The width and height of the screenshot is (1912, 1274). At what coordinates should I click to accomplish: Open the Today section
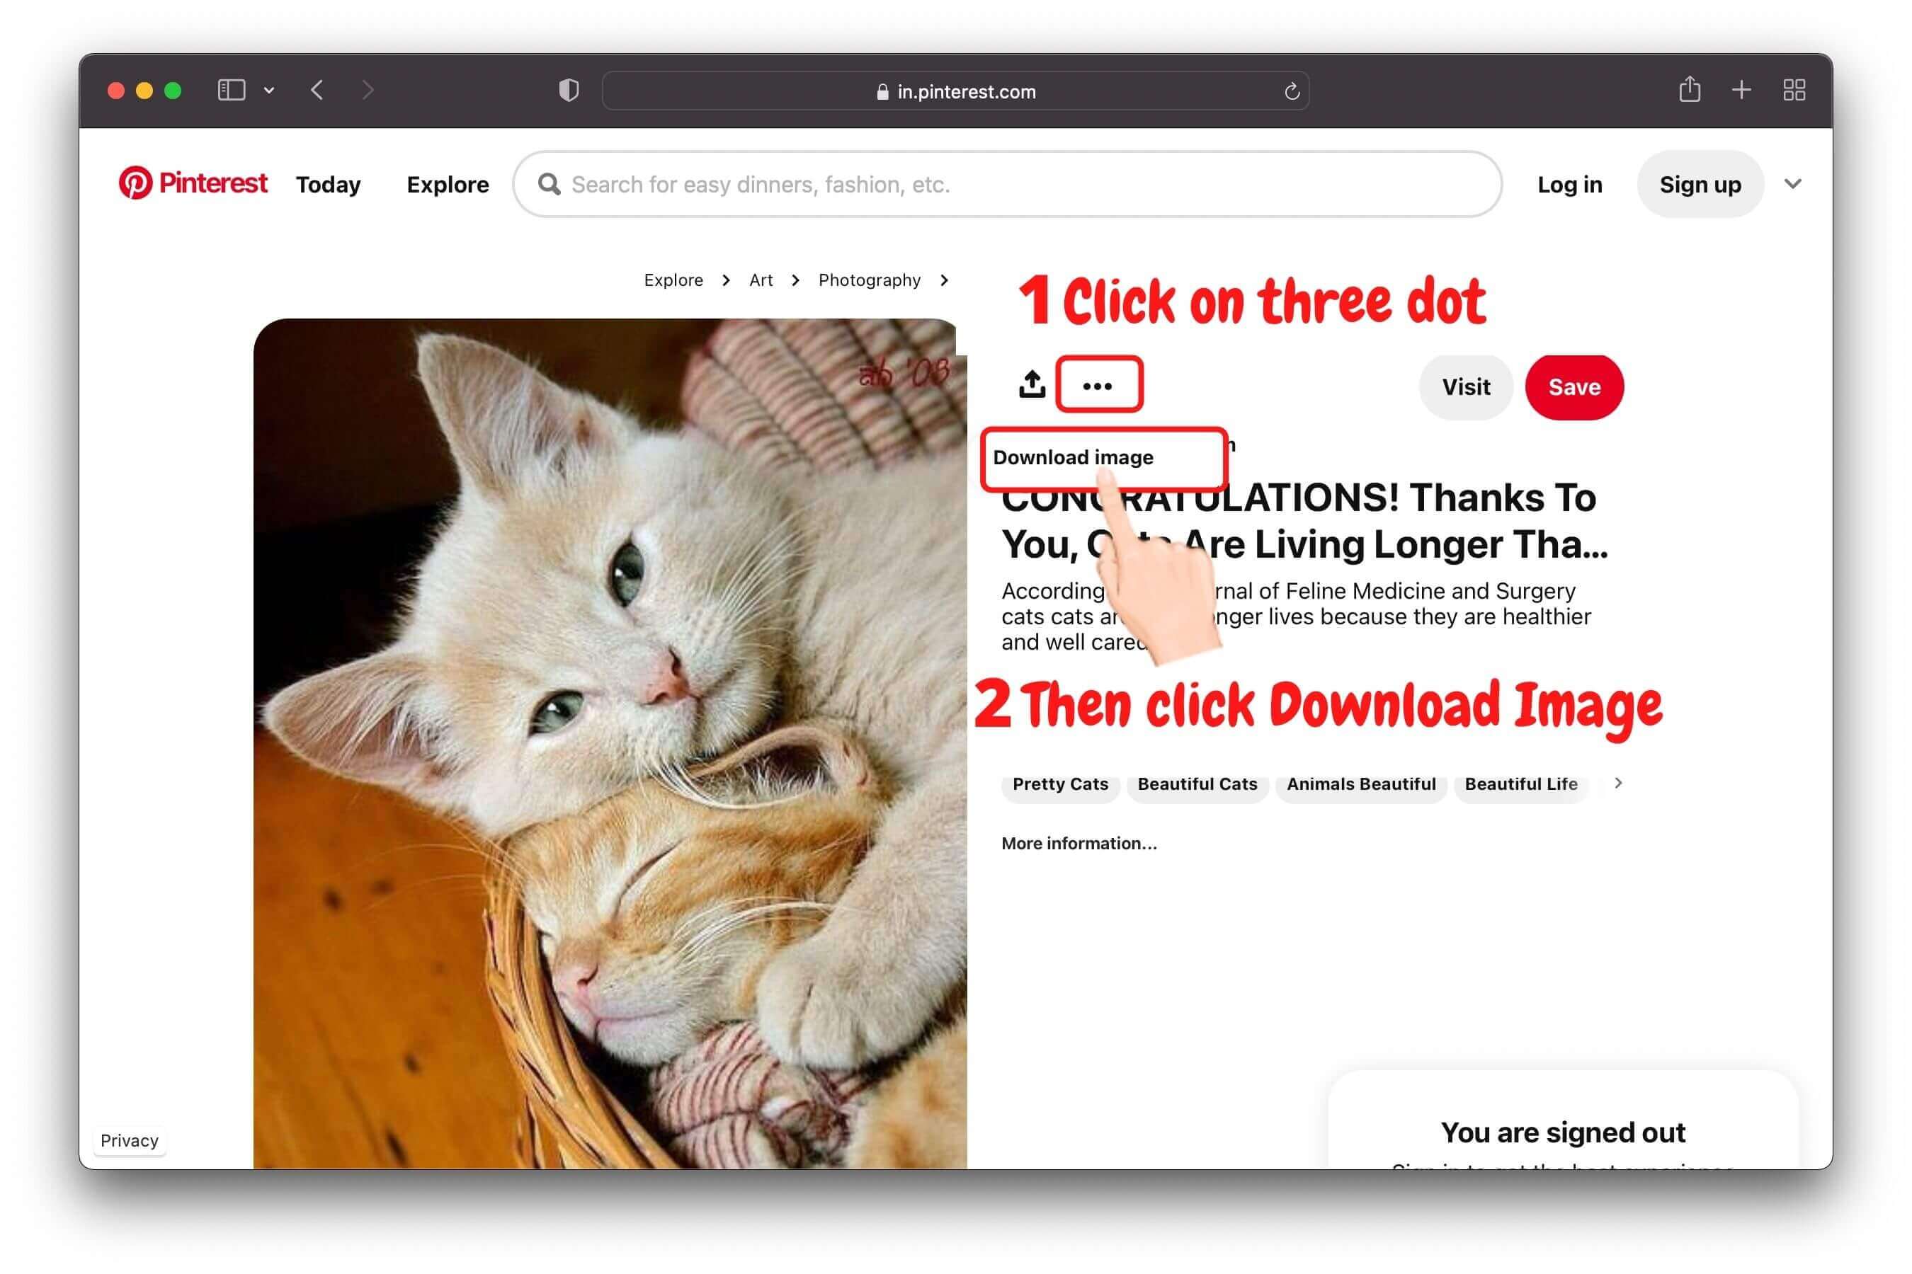coord(328,183)
